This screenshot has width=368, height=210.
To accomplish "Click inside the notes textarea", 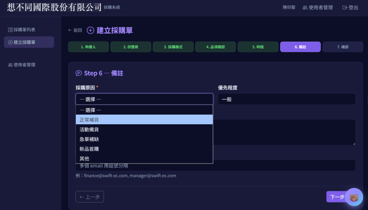I will (284, 132).
